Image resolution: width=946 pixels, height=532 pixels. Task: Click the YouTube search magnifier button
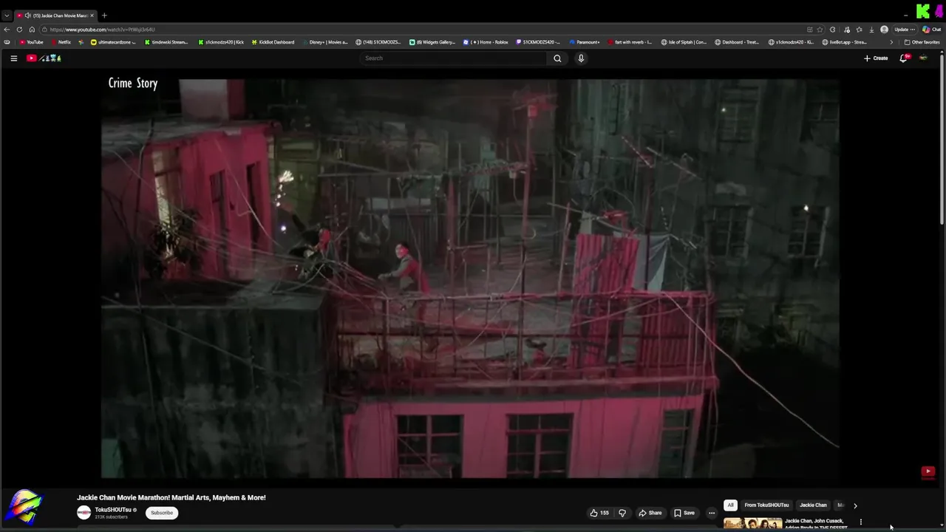pyautogui.click(x=557, y=58)
